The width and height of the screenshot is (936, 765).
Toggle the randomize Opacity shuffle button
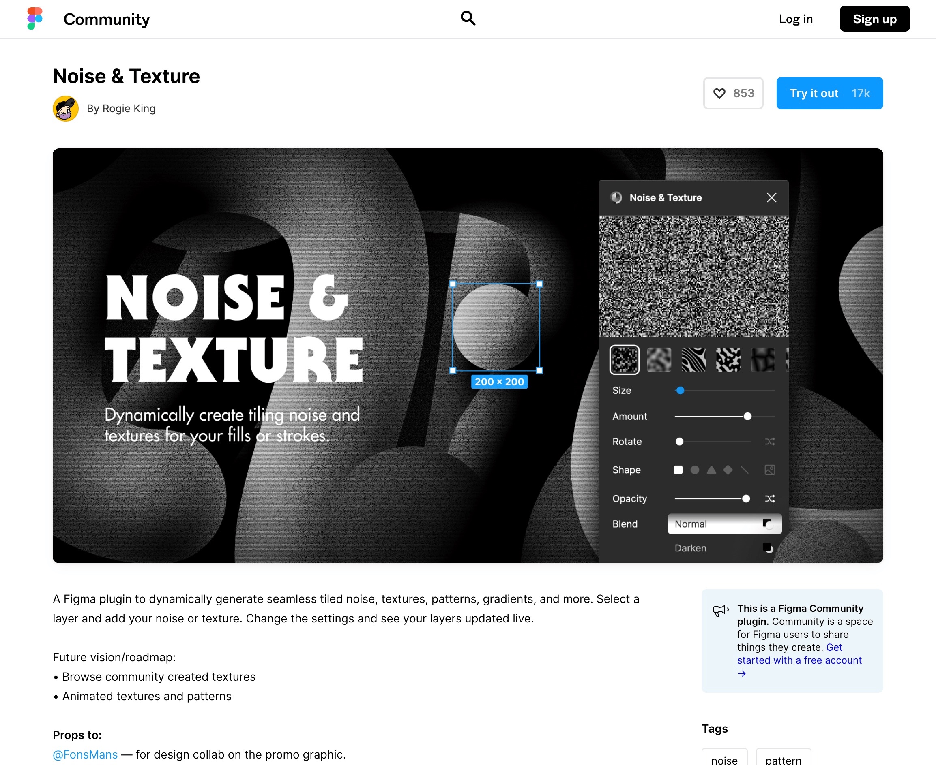pos(770,498)
